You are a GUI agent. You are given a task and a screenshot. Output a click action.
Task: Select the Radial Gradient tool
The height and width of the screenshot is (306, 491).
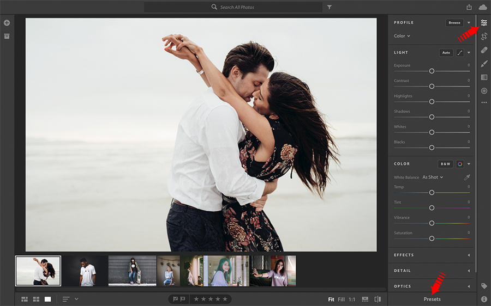484,91
